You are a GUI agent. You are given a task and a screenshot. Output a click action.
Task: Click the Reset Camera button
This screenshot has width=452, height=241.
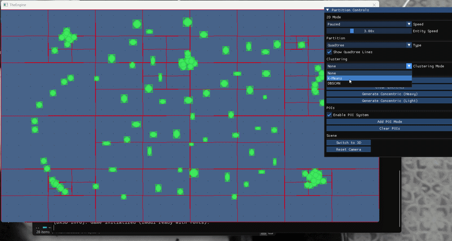click(348, 149)
